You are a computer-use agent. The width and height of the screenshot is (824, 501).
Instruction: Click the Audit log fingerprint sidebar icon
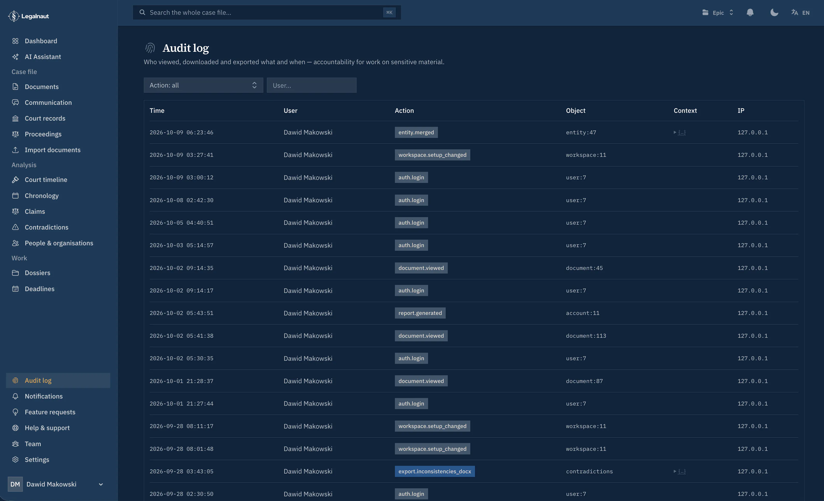[x=15, y=380]
